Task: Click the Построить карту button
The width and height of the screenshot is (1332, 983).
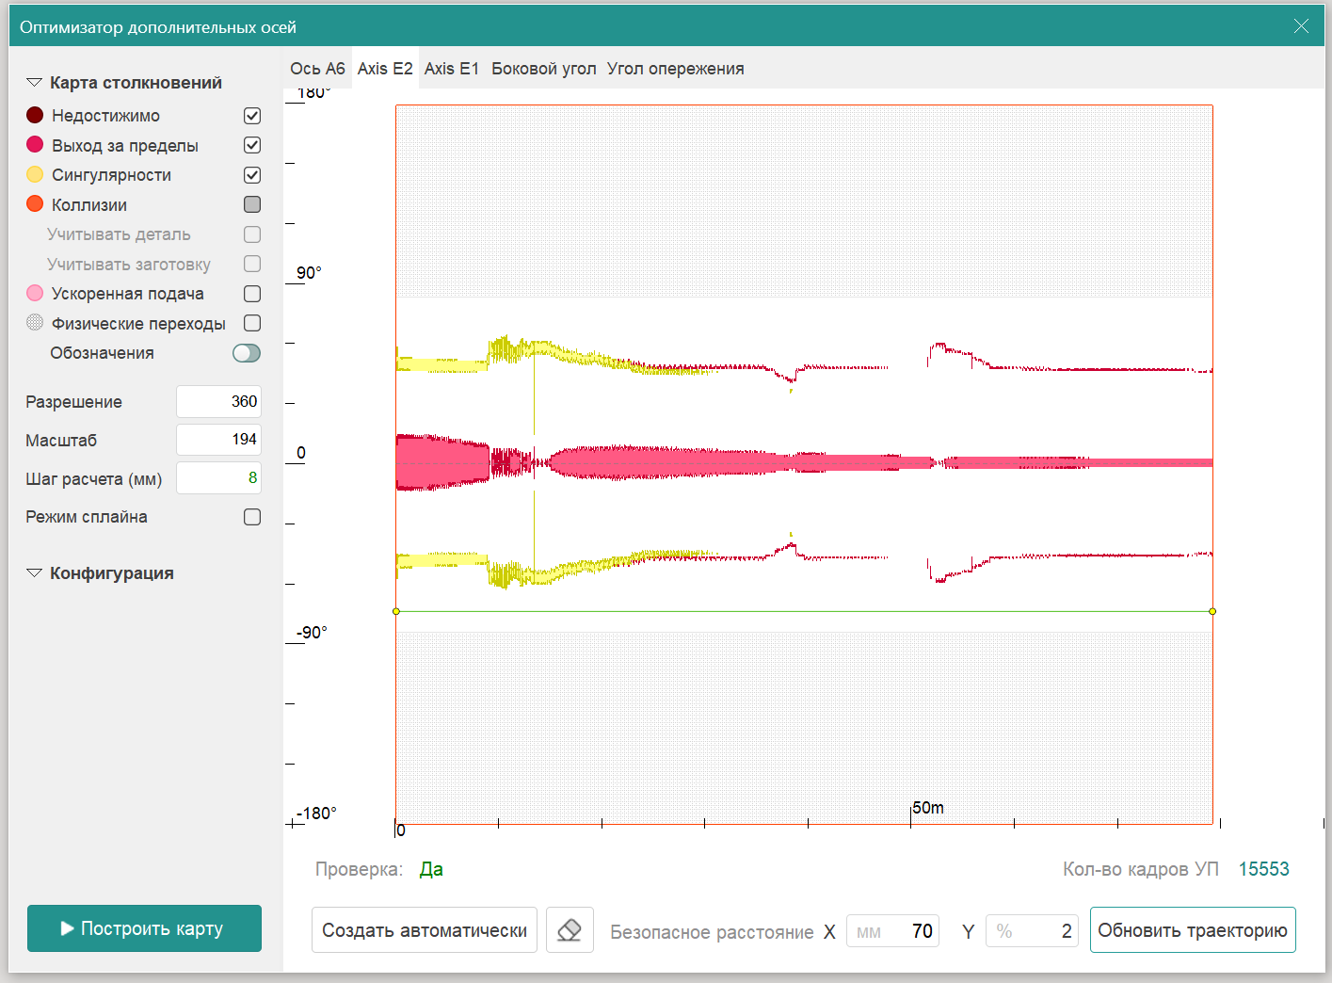Action: point(144,928)
